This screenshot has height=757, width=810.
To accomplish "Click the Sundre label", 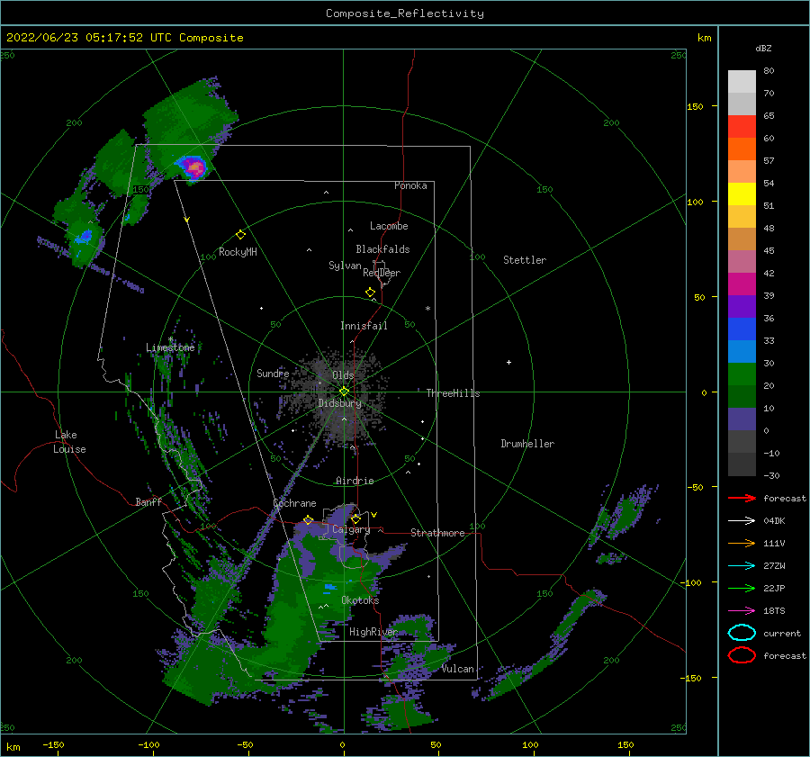I will (x=273, y=373).
